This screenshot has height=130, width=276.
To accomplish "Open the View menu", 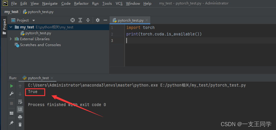I will 35,3.
